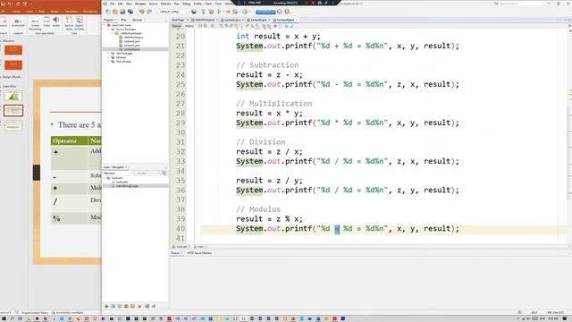572x322 pixels.
Task: Switch to Files panel tab
Action: [123, 20]
